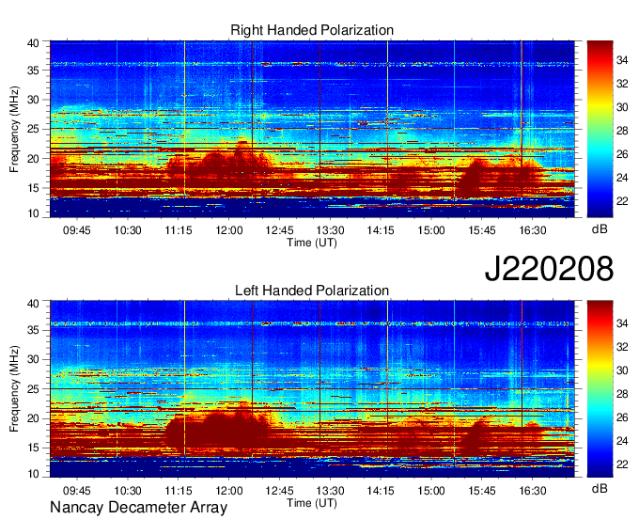This screenshot has height=519, width=639.
Task: Click the '10' frequency tick of Right Handed plot
Action: pyautogui.click(x=33, y=213)
